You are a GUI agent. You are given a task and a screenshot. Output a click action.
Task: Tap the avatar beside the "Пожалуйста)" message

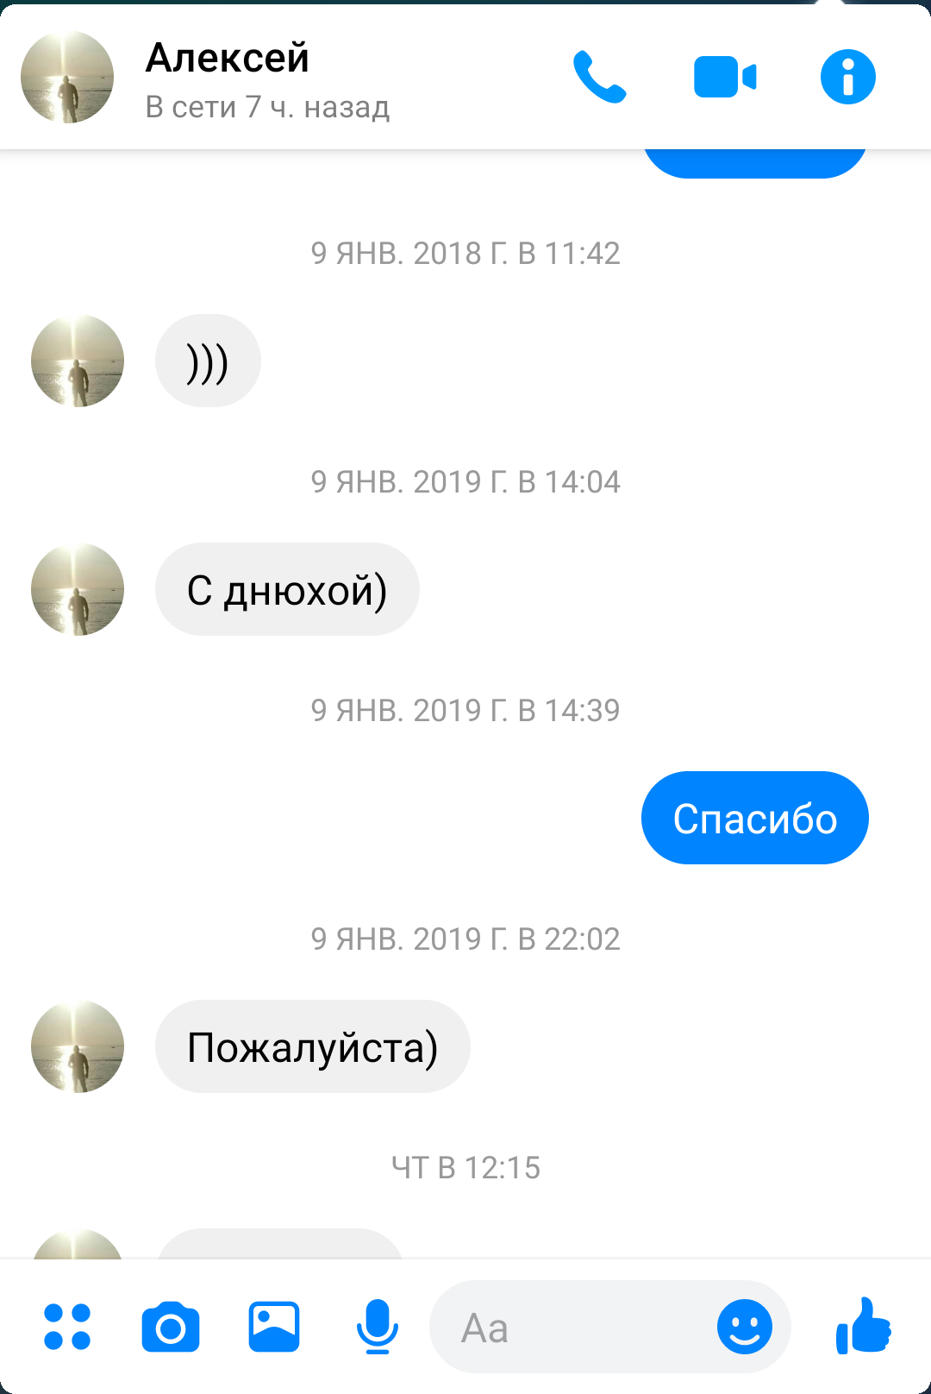coord(78,1046)
